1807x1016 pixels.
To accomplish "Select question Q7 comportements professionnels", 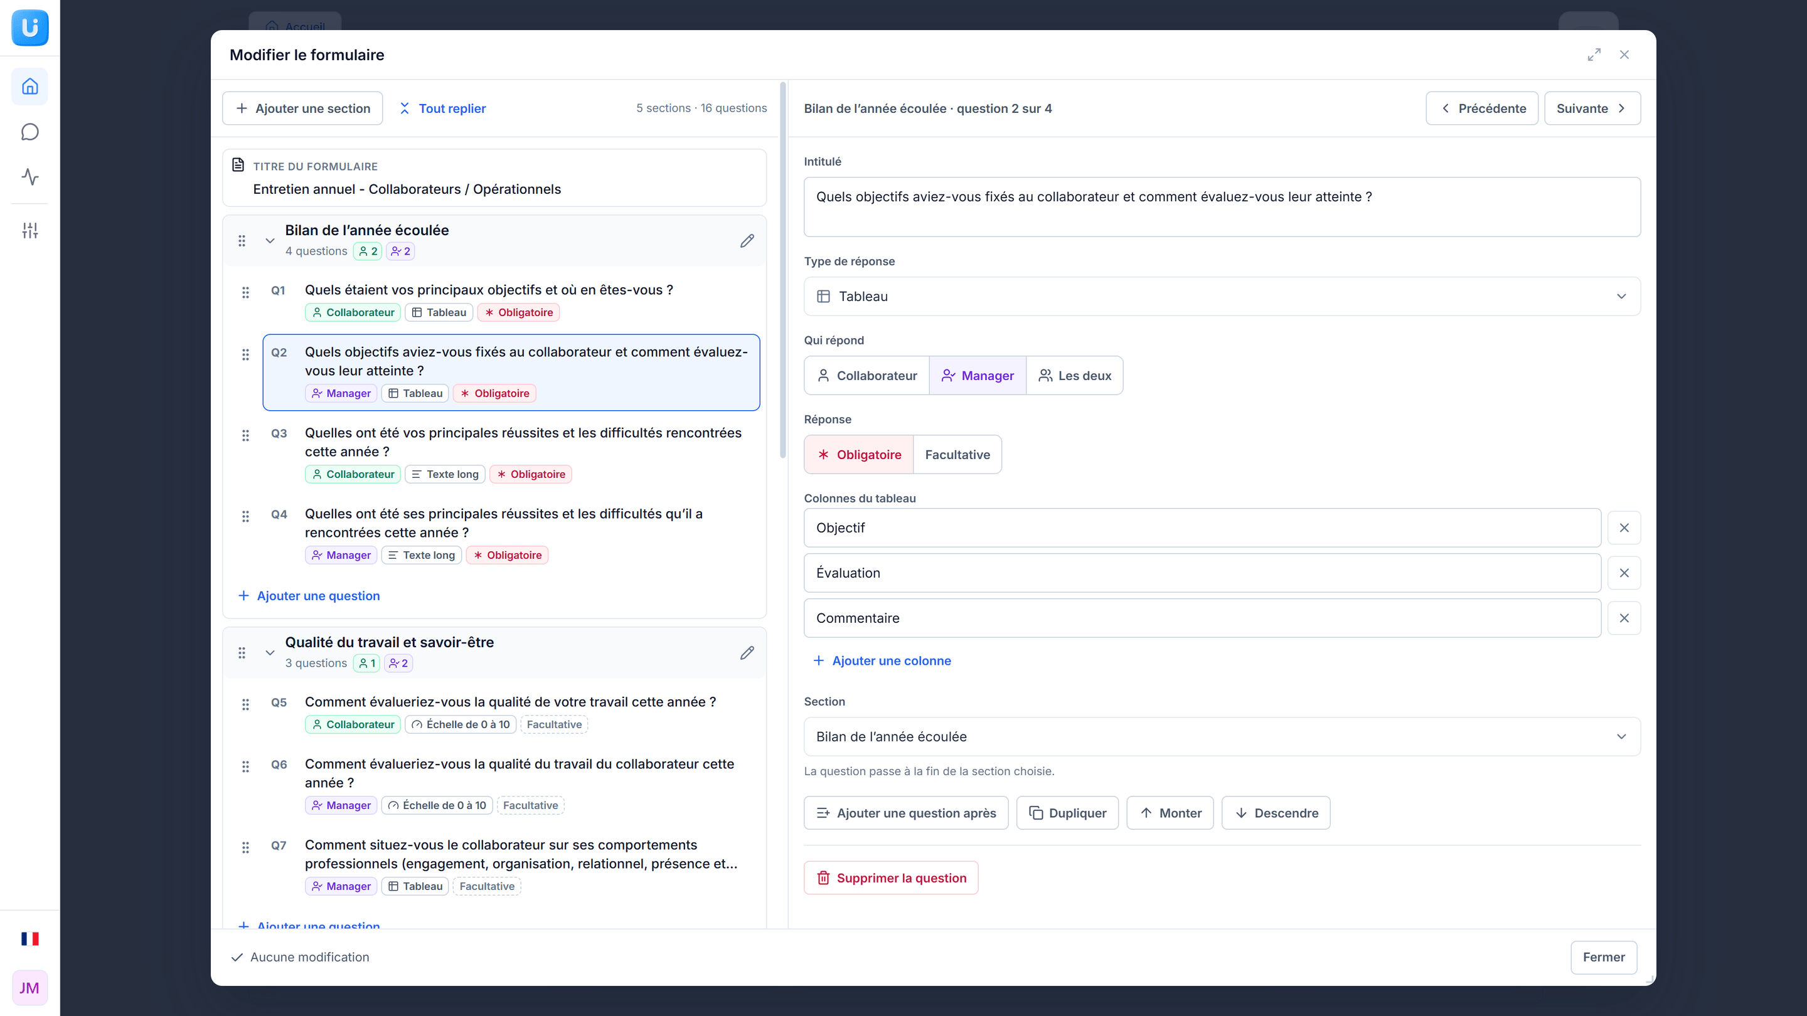I will (511, 865).
